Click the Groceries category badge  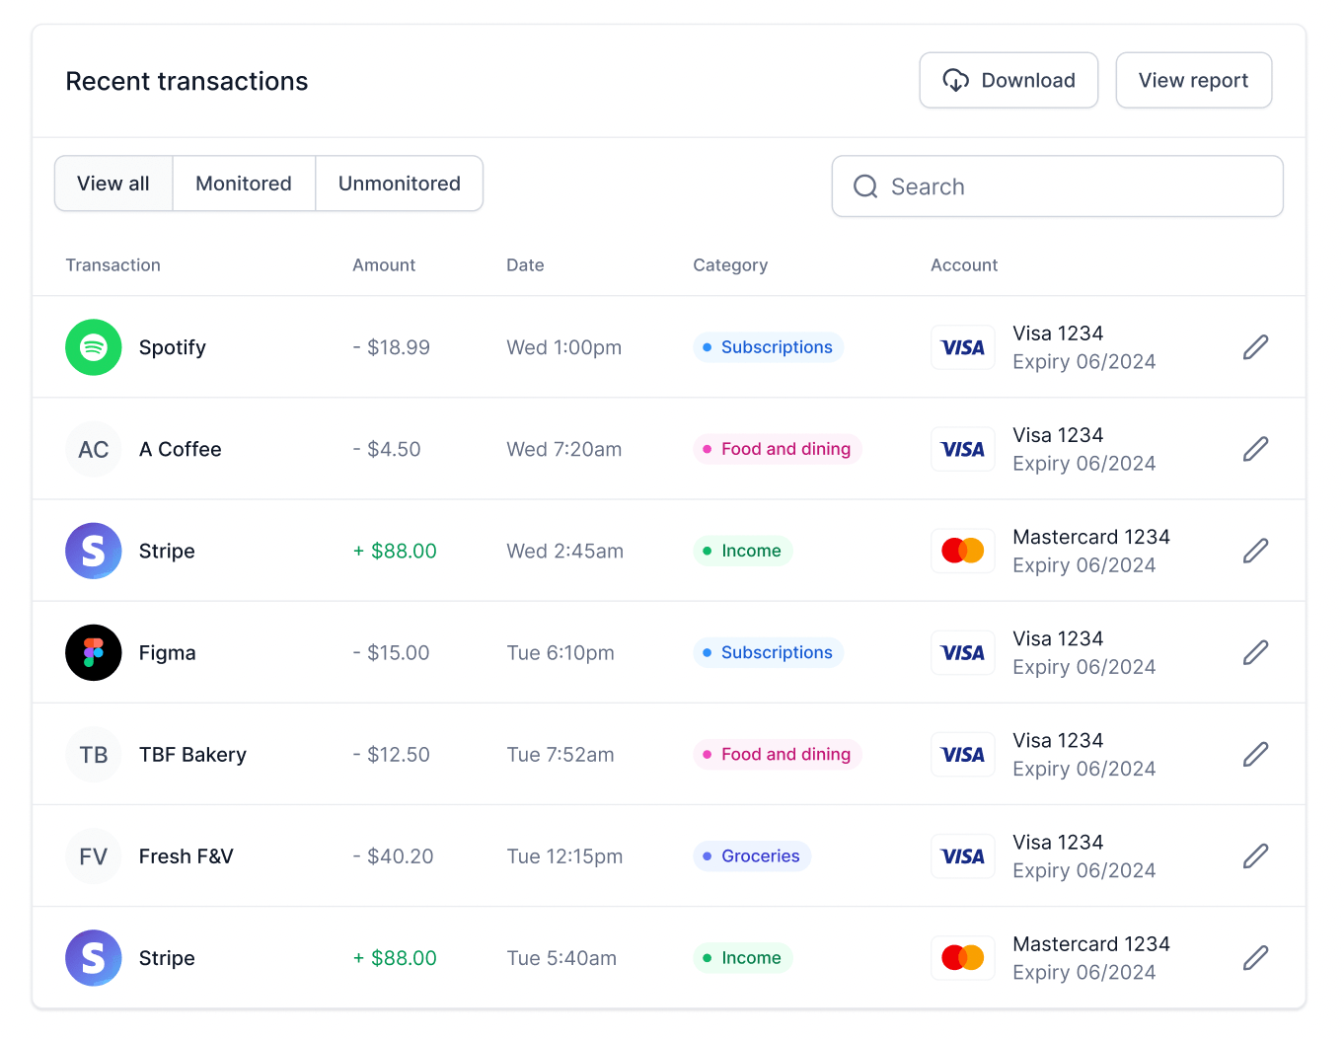click(x=752, y=855)
